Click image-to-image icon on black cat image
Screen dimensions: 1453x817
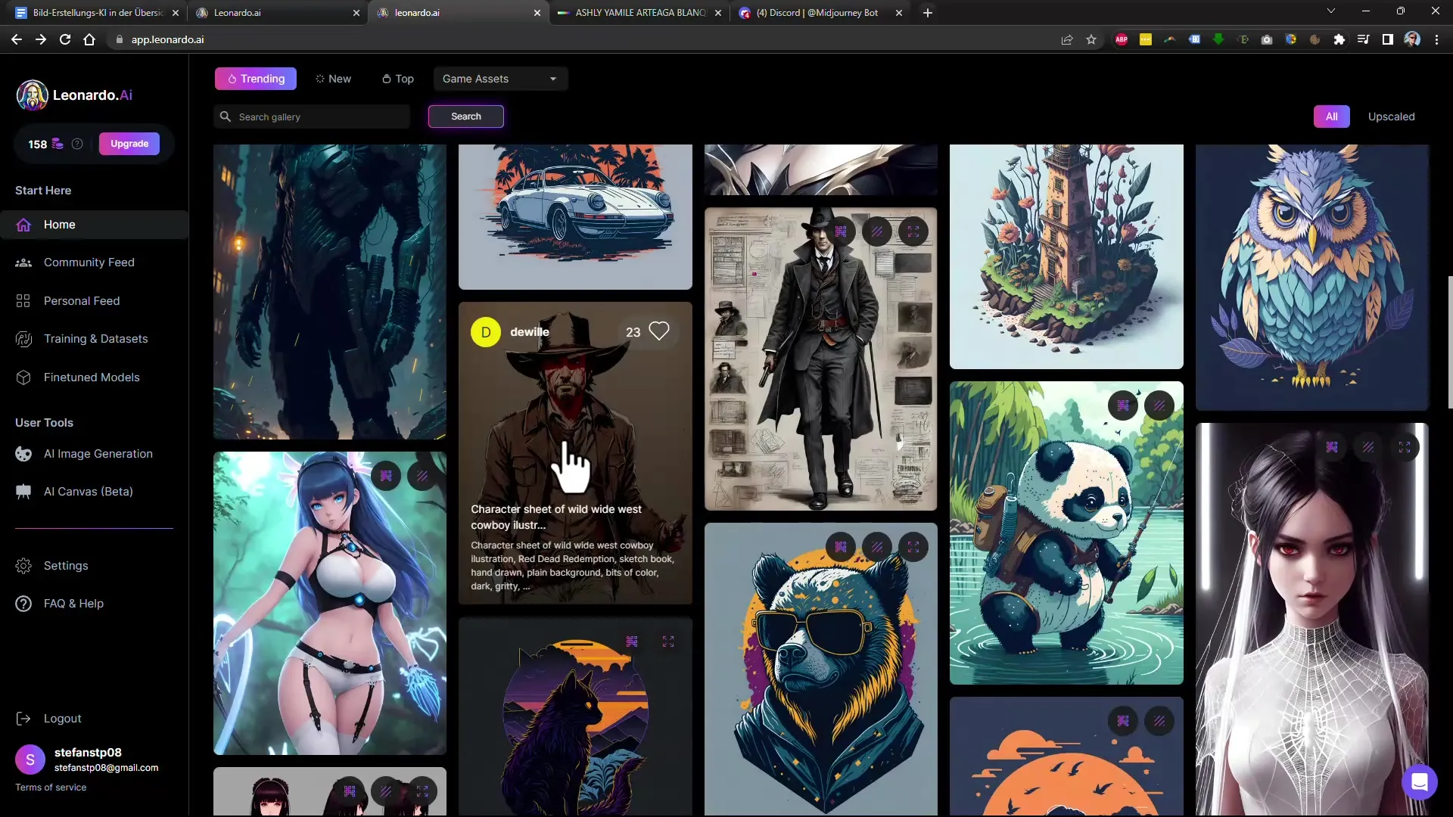632,642
